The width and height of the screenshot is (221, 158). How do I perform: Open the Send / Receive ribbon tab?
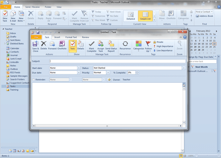click(x=32, y=7)
